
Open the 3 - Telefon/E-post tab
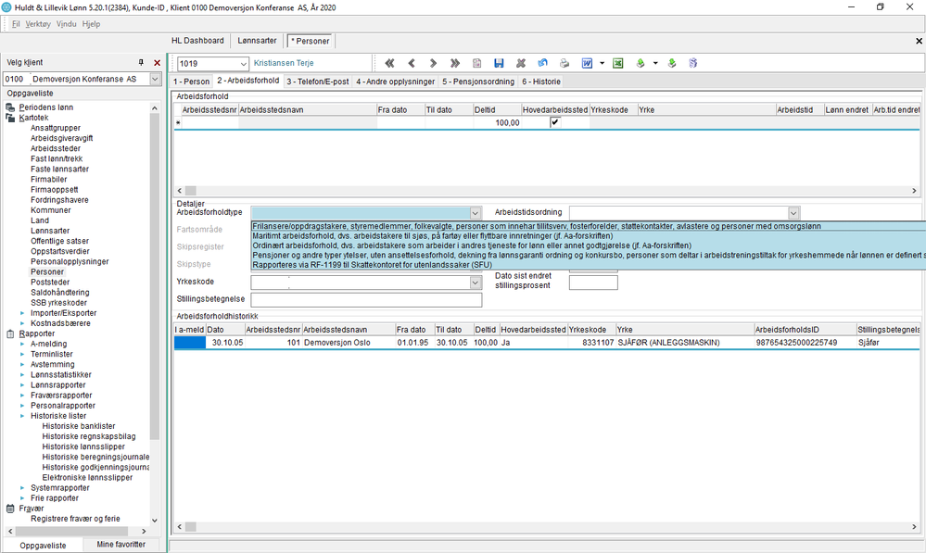[318, 82]
